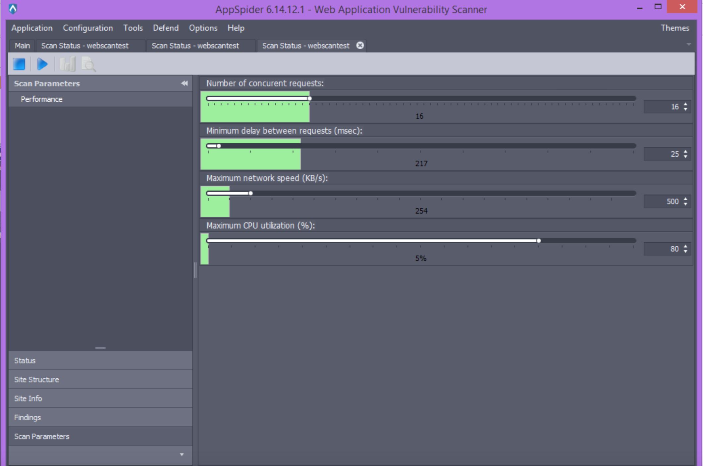703x466 pixels.
Task: Open the report chart toolbar icon
Action: 68,64
